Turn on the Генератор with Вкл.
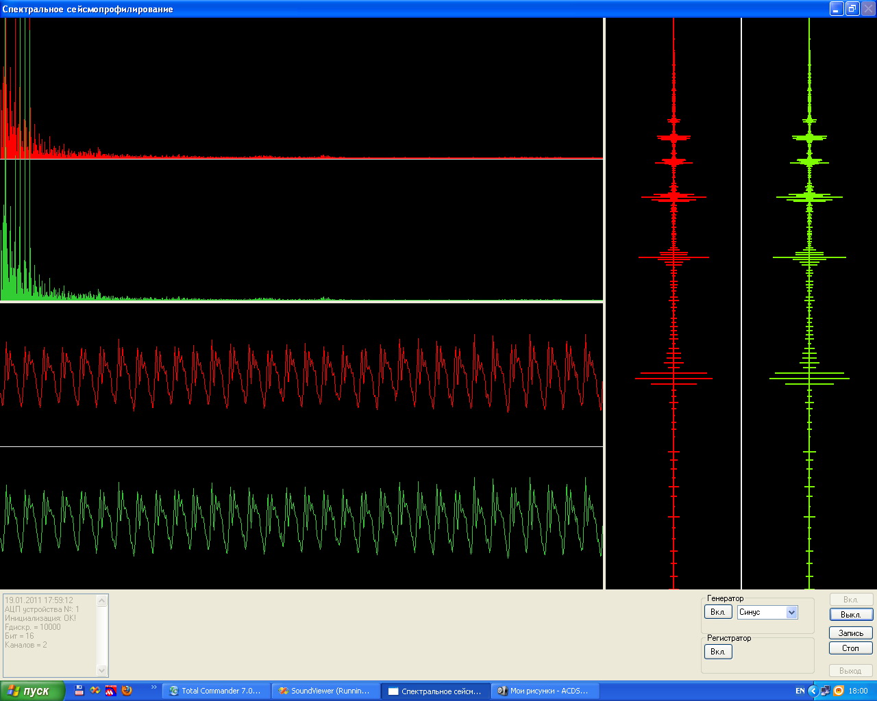Image resolution: width=877 pixels, height=701 pixels. tap(717, 612)
